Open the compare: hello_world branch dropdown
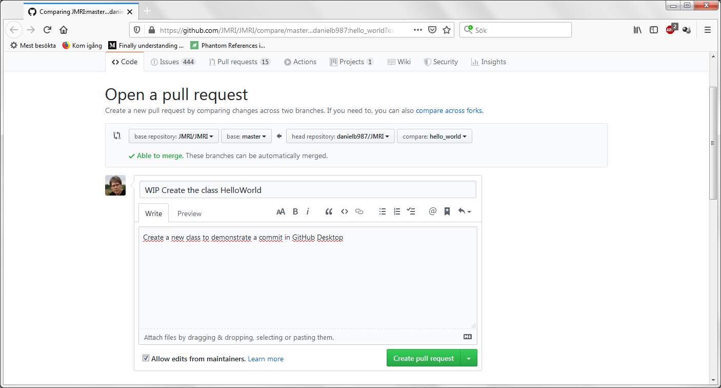 coord(434,137)
